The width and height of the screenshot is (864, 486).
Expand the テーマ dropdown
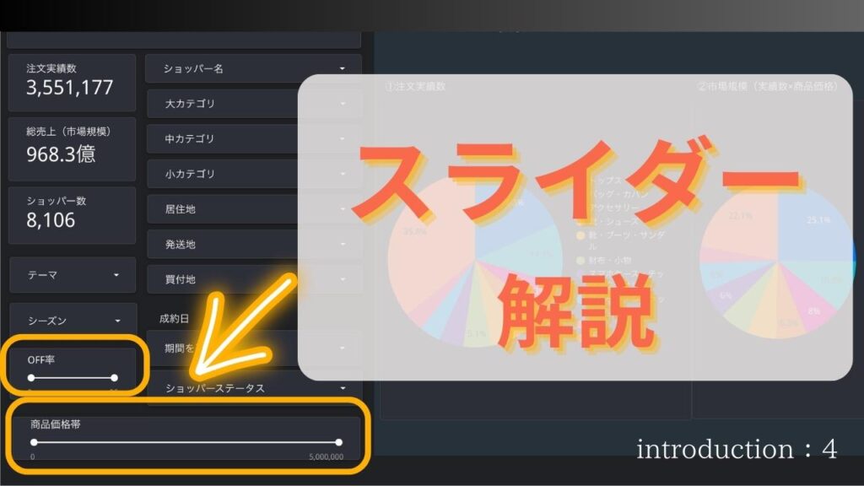click(x=73, y=274)
